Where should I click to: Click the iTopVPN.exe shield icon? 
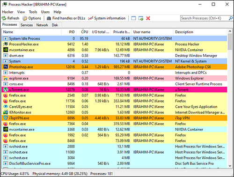point(6,118)
